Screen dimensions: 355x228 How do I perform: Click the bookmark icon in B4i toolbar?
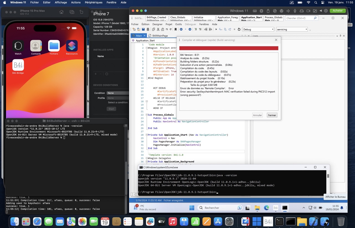click(x=176, y=29)
